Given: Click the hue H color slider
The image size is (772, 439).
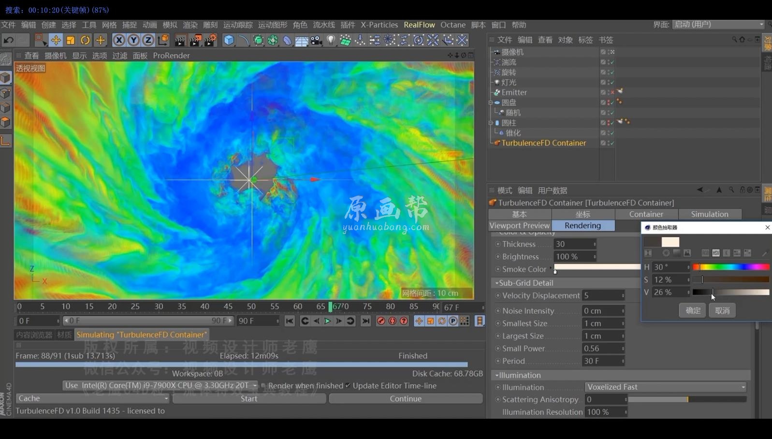Looking at the screenshot, I should point(730,267).
